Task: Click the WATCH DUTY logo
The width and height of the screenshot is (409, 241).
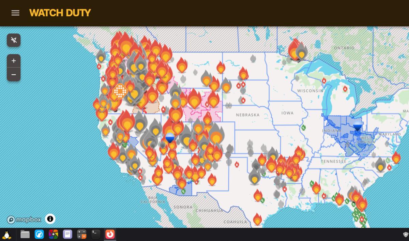Action: 60,13
